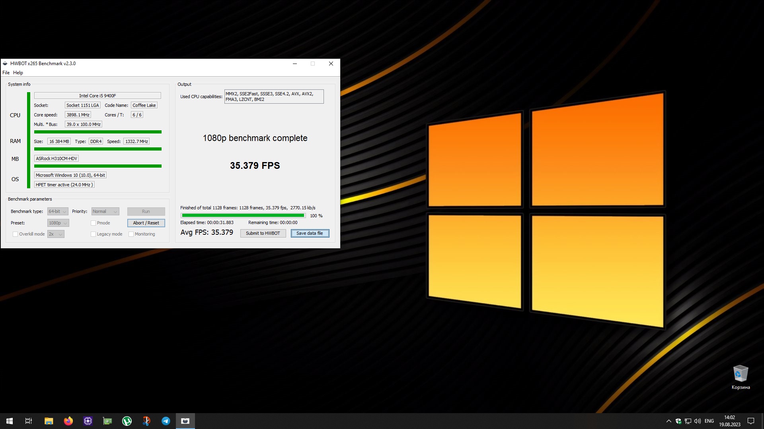Open the network status tray icon
The width and height of the screenshot is (764, 429).
(x=688, y=421)
